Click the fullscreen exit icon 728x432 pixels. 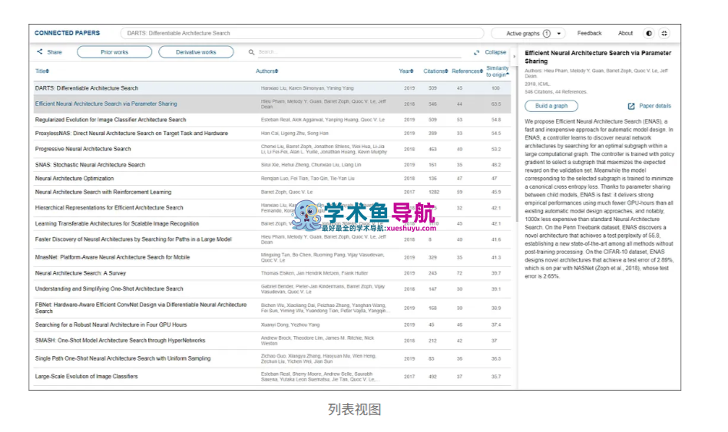(x=664, y=34)
